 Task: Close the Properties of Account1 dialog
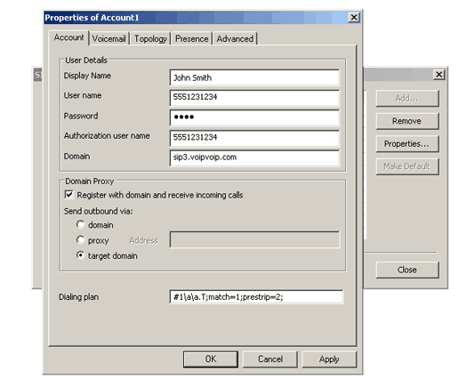click(353, 18)
